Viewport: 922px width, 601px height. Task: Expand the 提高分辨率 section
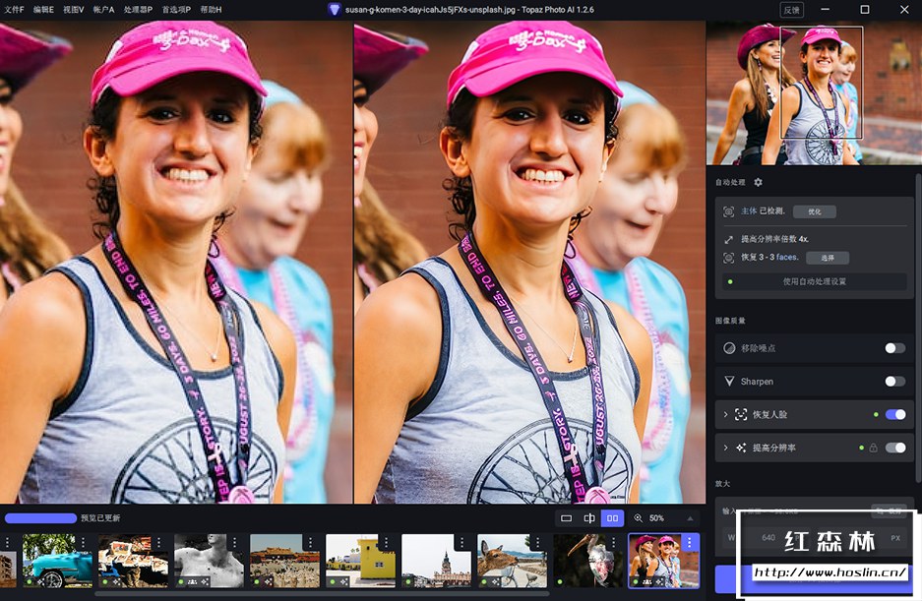click(725, 449)
